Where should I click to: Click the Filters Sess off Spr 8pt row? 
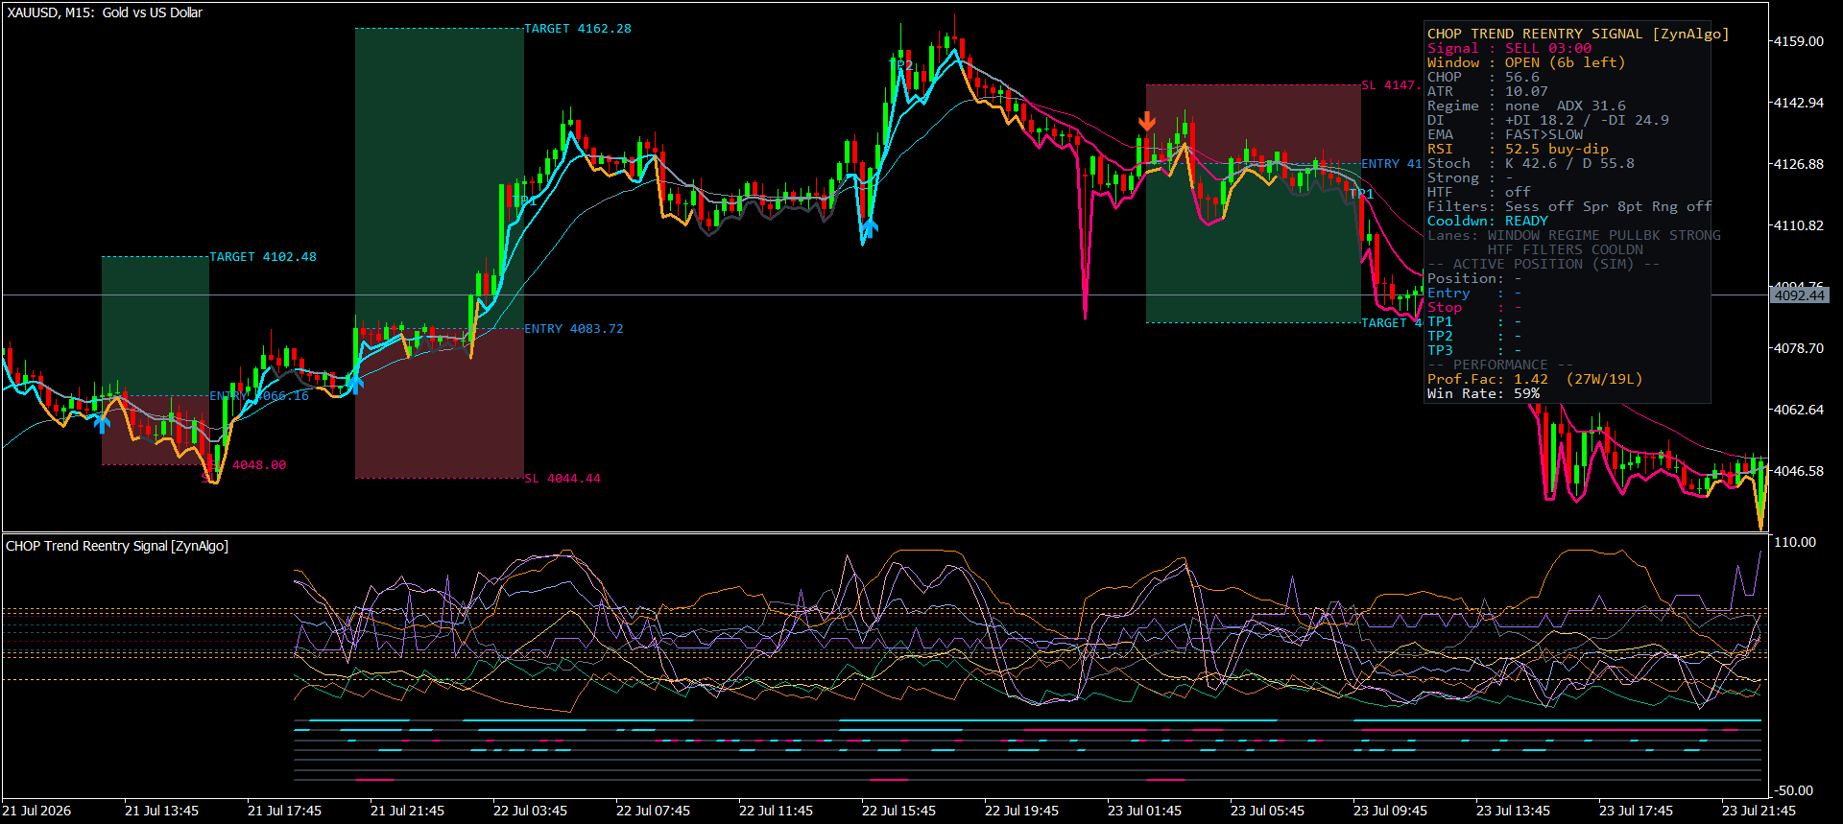(1569, 206)
